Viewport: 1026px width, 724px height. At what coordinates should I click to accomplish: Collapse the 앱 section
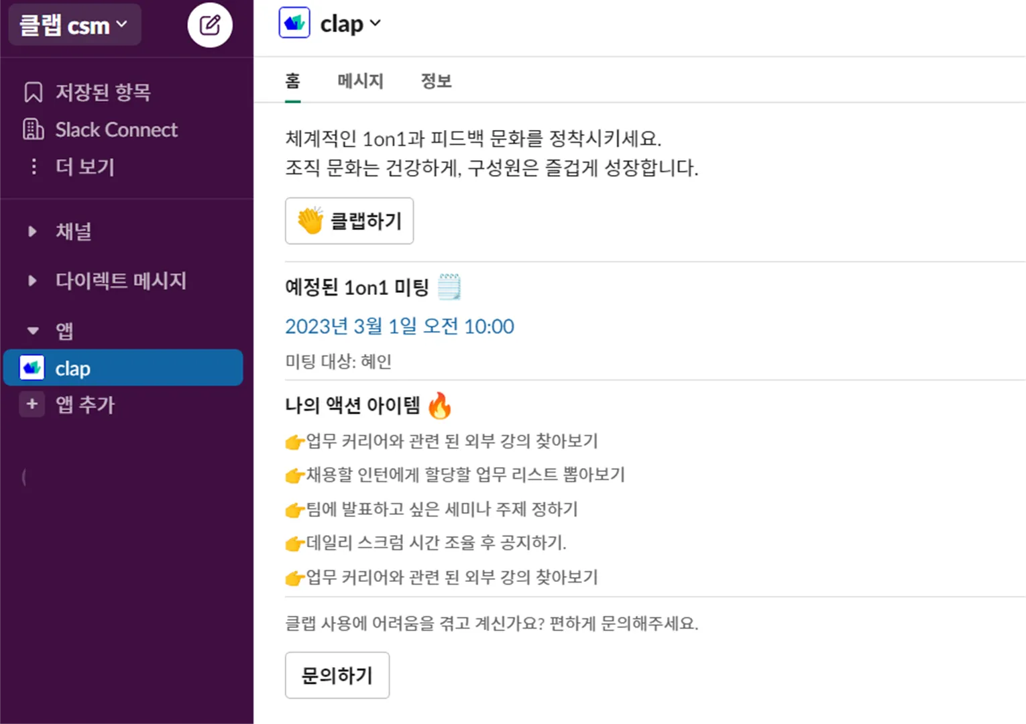pos(32,330)
